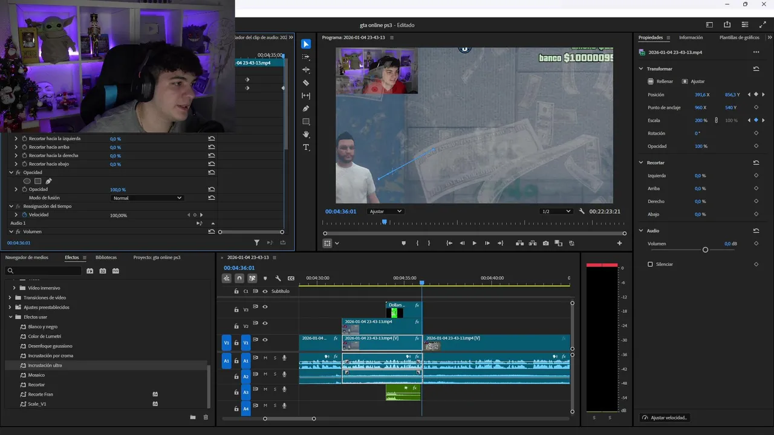This screenshot has height=435, width=774.
Task: Add marker in Program monitor
Action: point(404,243)
